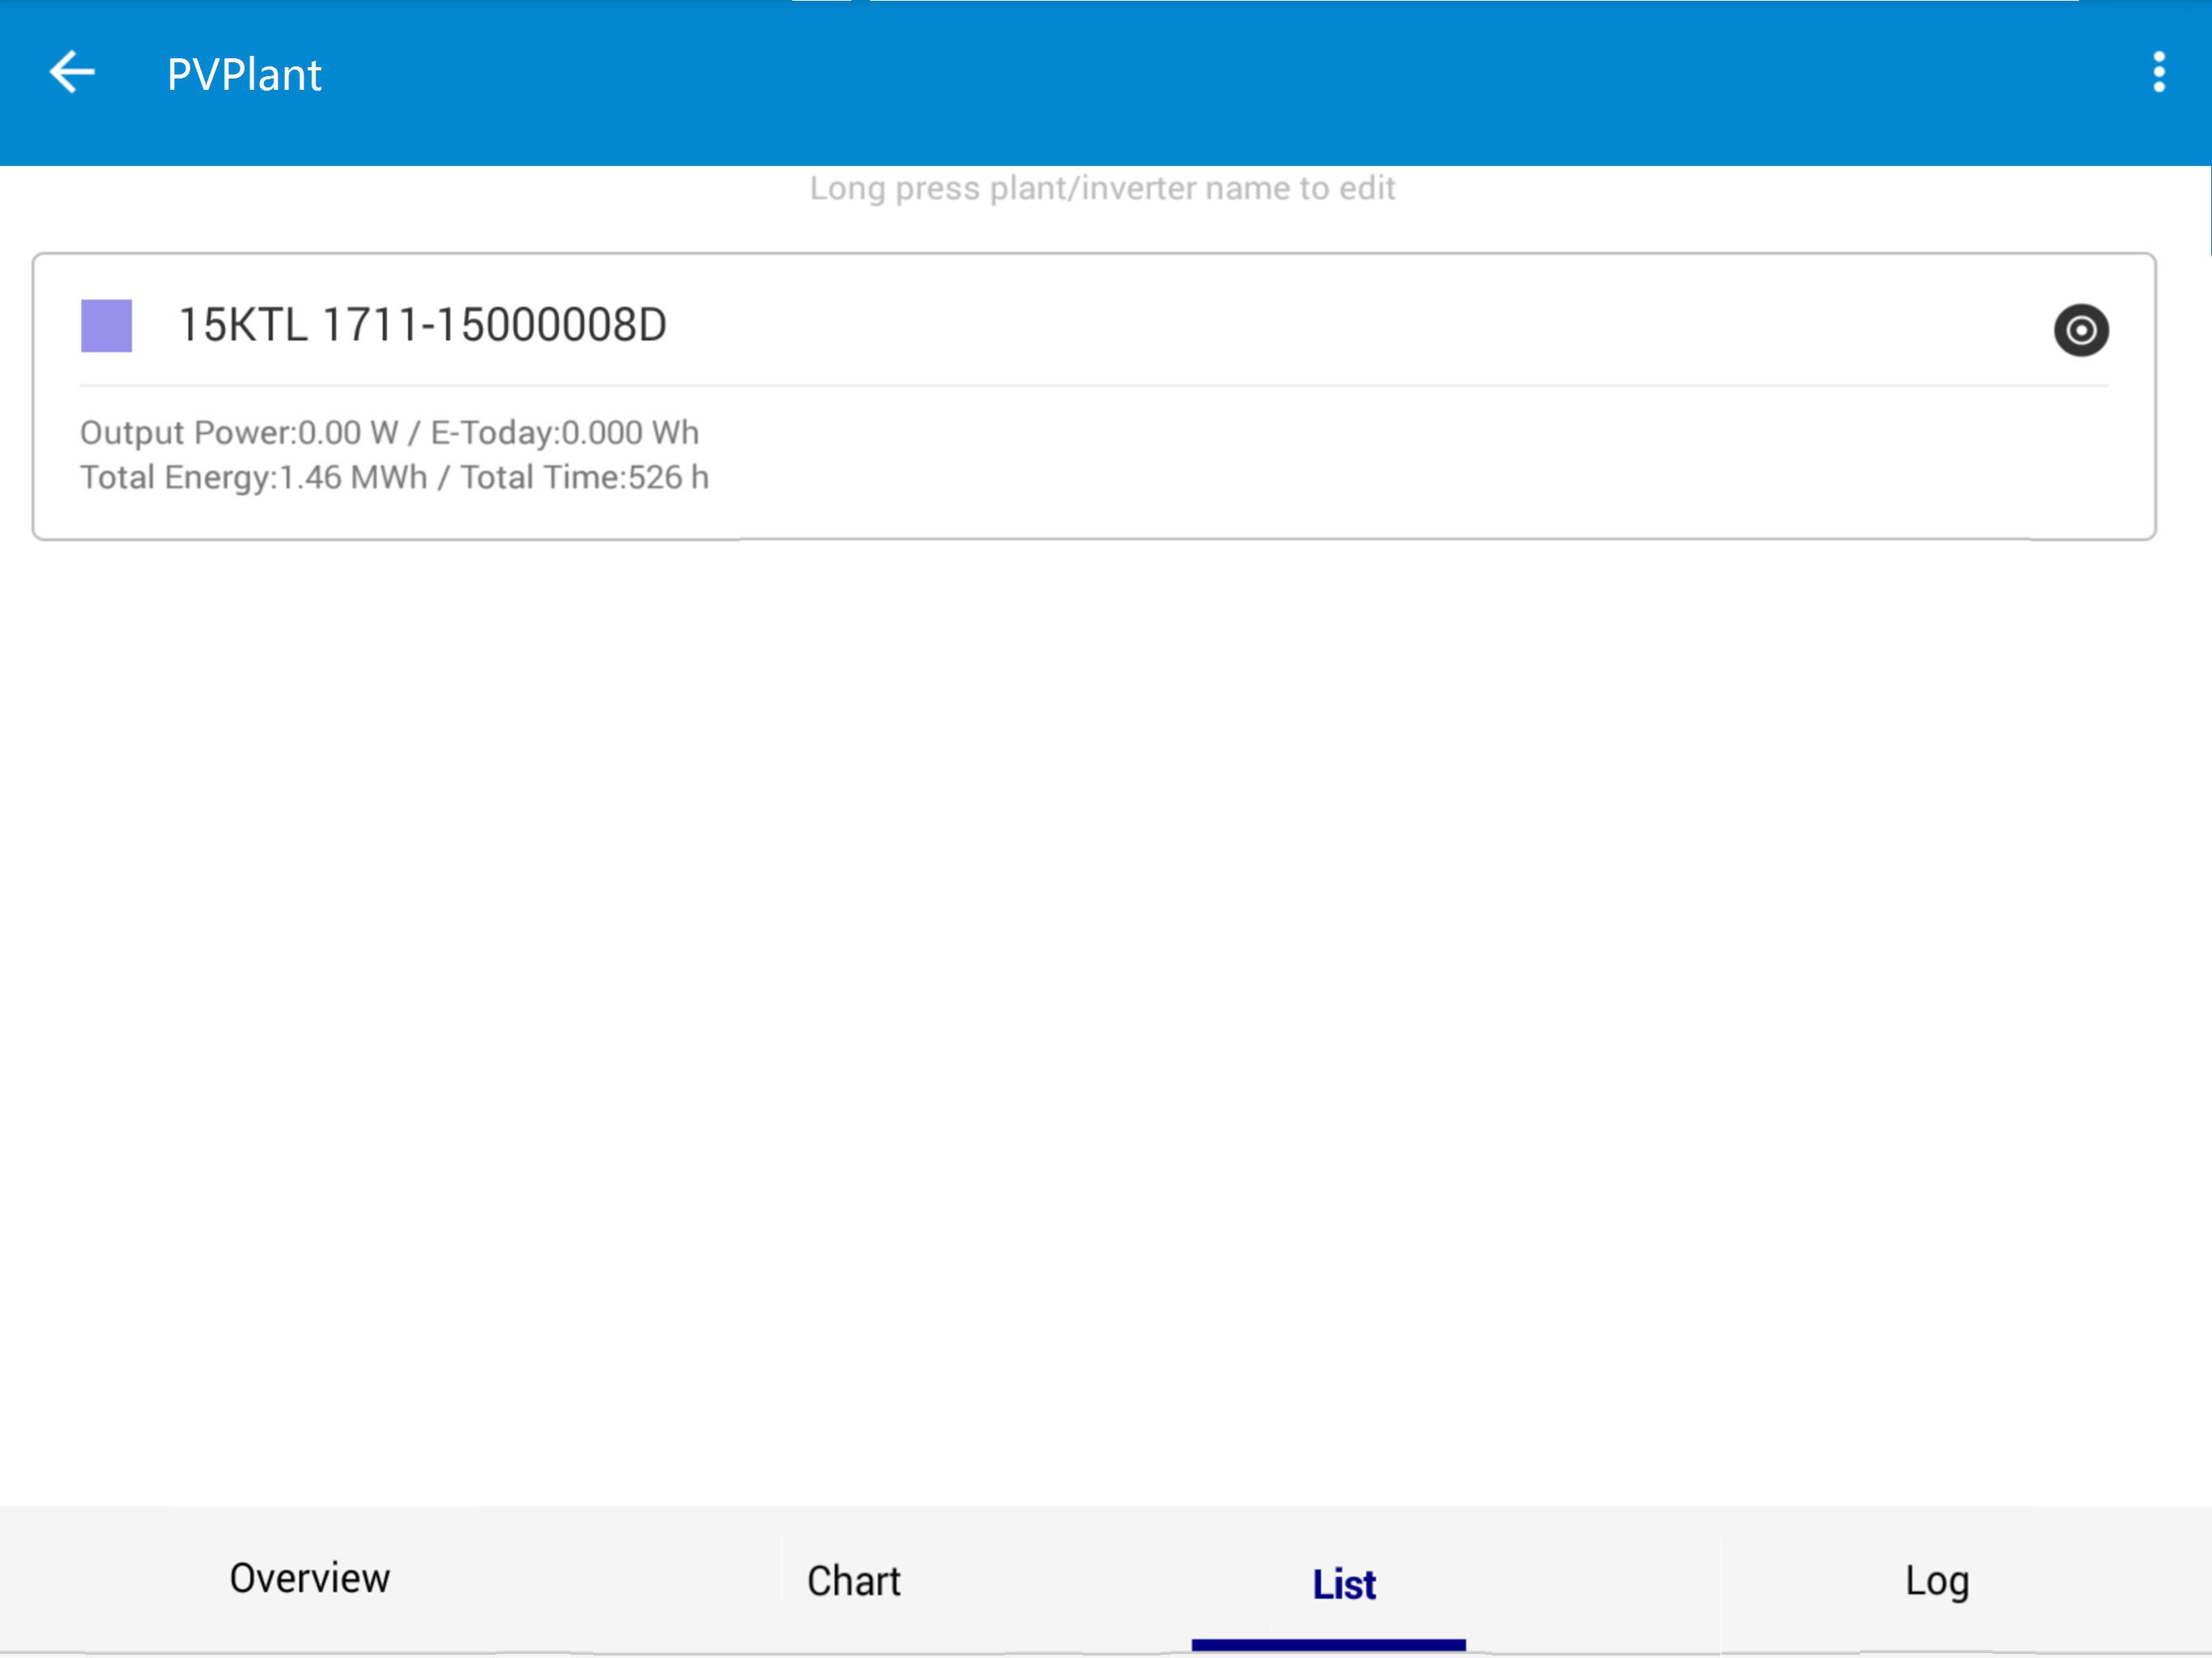Click the 15KTL model prefix text
The image size is (2212, 1658).
click(x=242, y=326)
